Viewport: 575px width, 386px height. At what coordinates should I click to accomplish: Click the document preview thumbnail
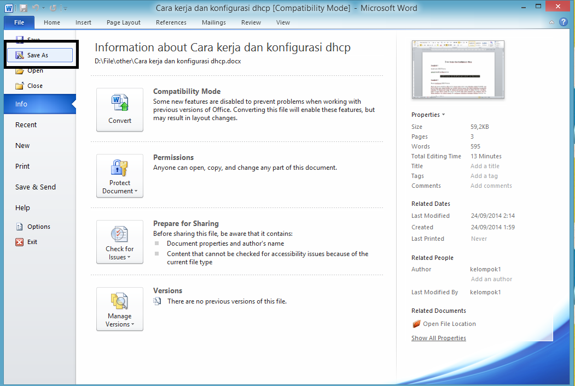coord(458,69)
